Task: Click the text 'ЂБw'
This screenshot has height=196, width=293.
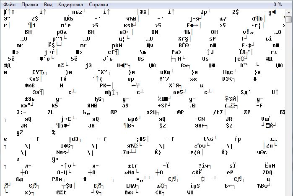Action: pyautogui.click(x=262, y=186)
